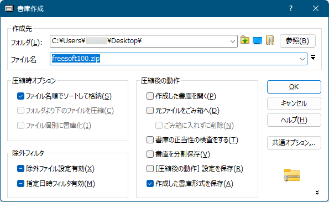The height and width of the screenshot is (202, 329).
Task: Open the ファイル名 dropdown arrow
Action: pyautogui.click(x=302, y=59)
